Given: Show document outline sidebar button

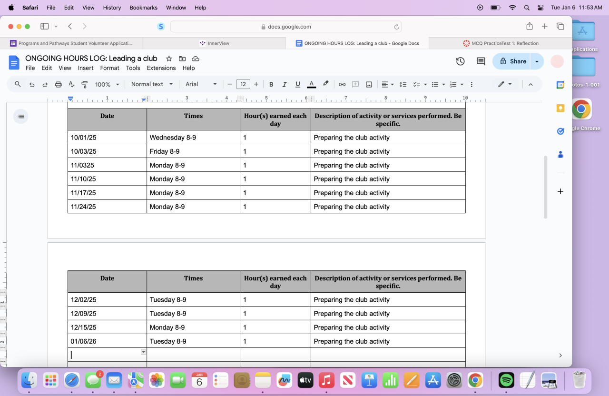Looking at the screenshot, I should pyautogui.click(x=21, y=116).
